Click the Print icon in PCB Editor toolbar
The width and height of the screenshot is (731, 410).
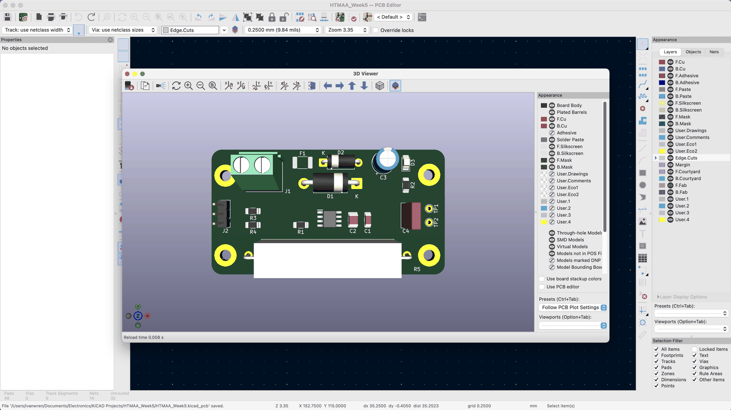(51, 17)
